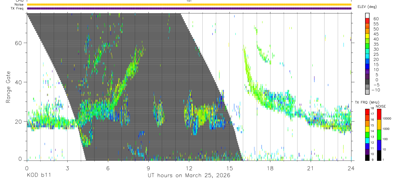Pick the white top segment of the ELEV colorbar
The image size is (395, 182).
click(x=367, y=15)
